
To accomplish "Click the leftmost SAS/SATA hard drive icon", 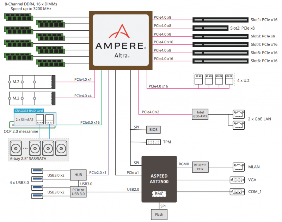I will [x=17, y=148].
